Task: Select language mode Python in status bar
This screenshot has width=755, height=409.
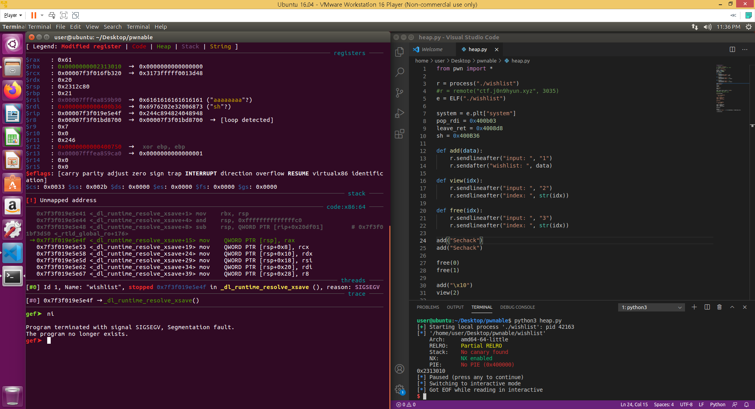Action: (718, 405)
